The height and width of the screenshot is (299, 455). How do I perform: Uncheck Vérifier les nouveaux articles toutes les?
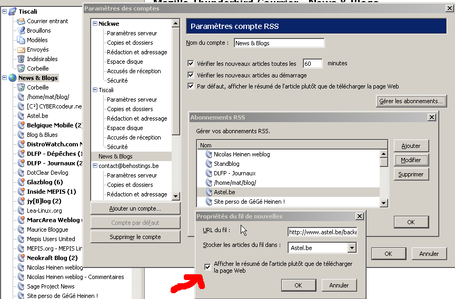[x=191, y=64]
